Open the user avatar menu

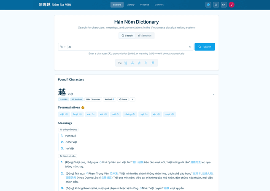click(232, 5)
